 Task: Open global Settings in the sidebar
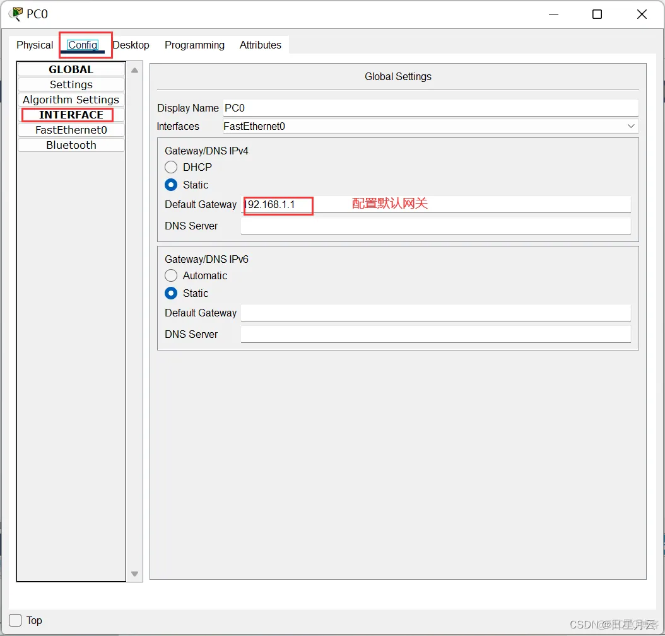point(71,84)
